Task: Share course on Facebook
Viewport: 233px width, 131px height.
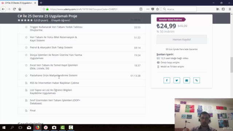Action: pyautogui.click(x=167, y=80)
